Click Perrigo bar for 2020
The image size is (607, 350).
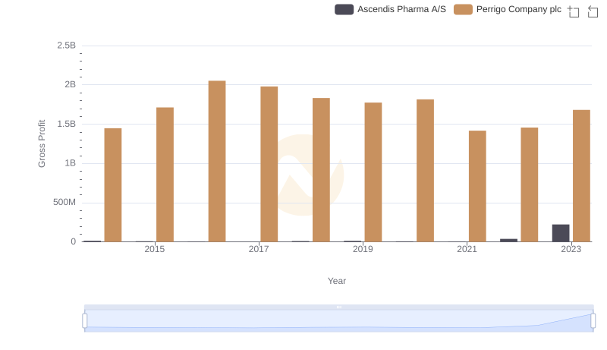pos(425,171)
